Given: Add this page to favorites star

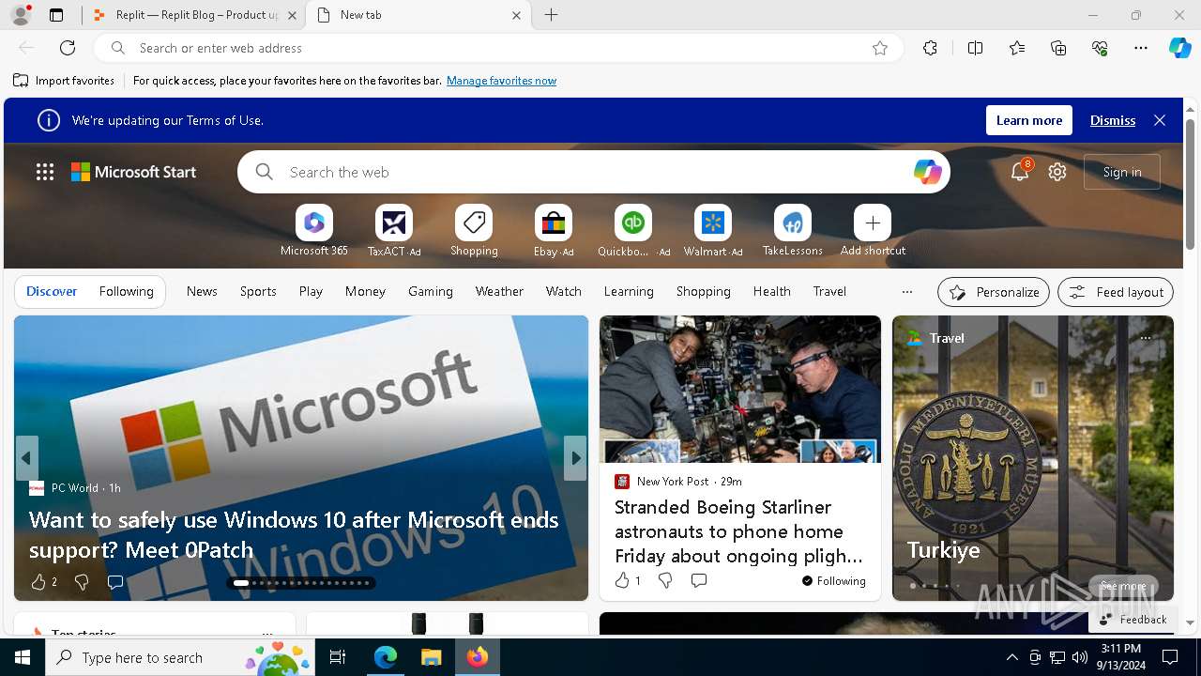Looking at the screenshot, I should point(880,48).
